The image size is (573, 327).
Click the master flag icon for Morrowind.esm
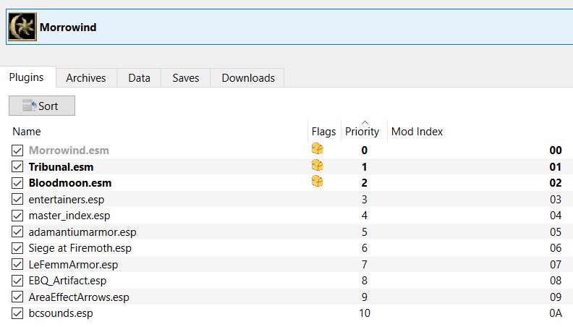coord(317,149)
